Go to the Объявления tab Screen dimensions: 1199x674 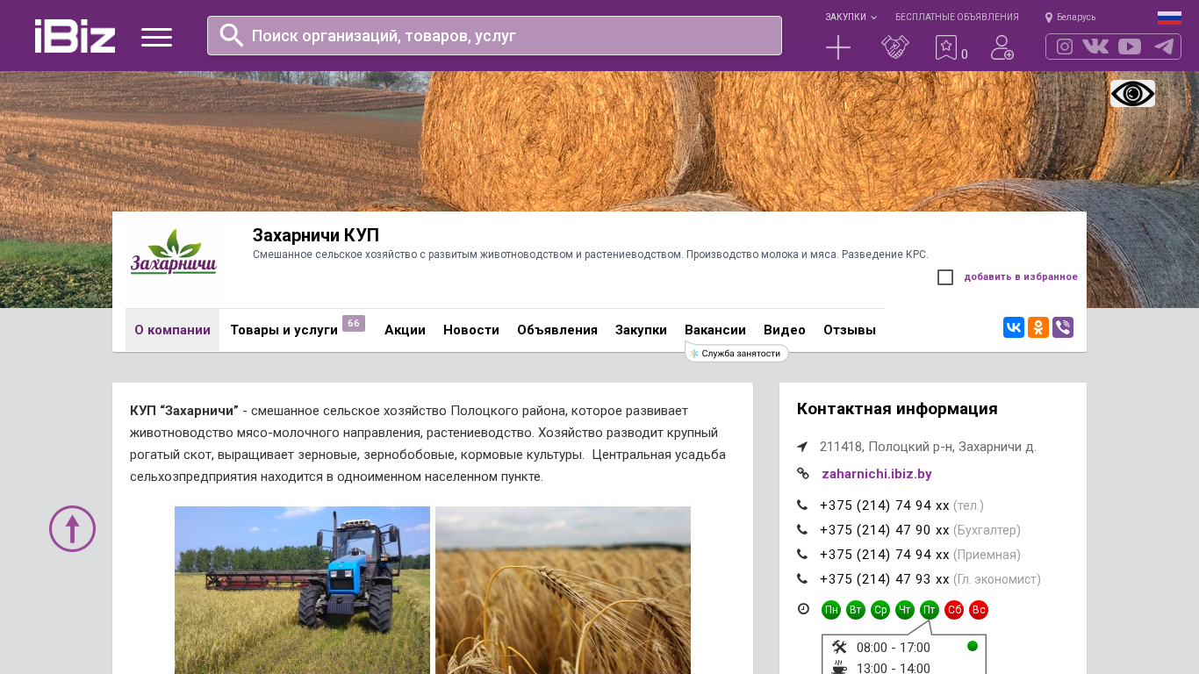[x=557, y=330]
